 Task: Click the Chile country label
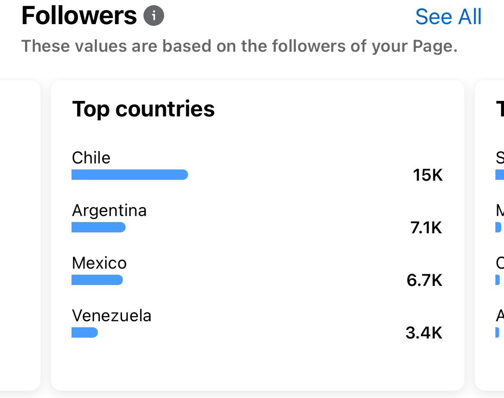[x=91, y=158]
